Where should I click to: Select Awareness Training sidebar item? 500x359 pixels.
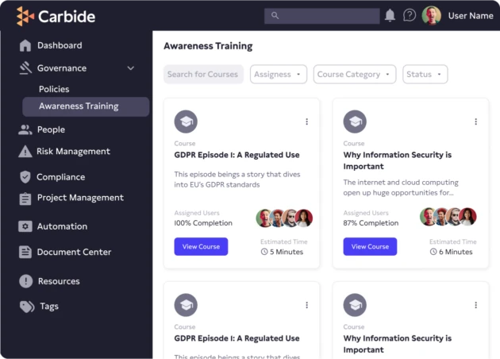pos(79,106)
